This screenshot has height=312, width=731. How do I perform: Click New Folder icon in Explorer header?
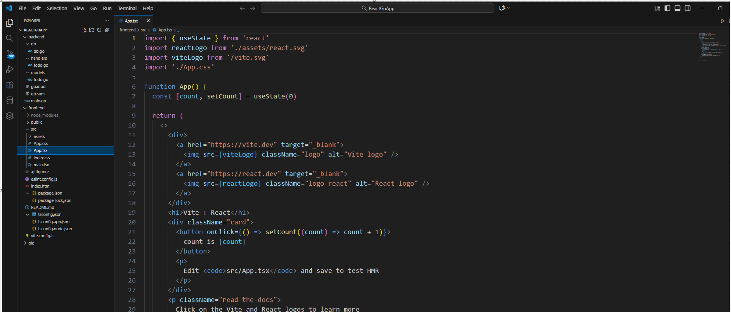92,30
